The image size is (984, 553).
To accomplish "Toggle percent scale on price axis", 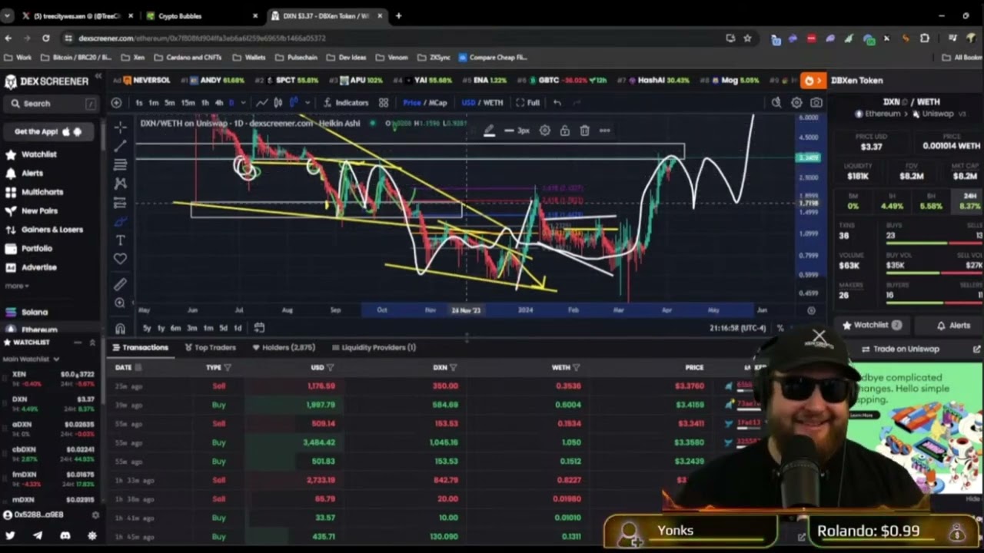I will point(780,328).
